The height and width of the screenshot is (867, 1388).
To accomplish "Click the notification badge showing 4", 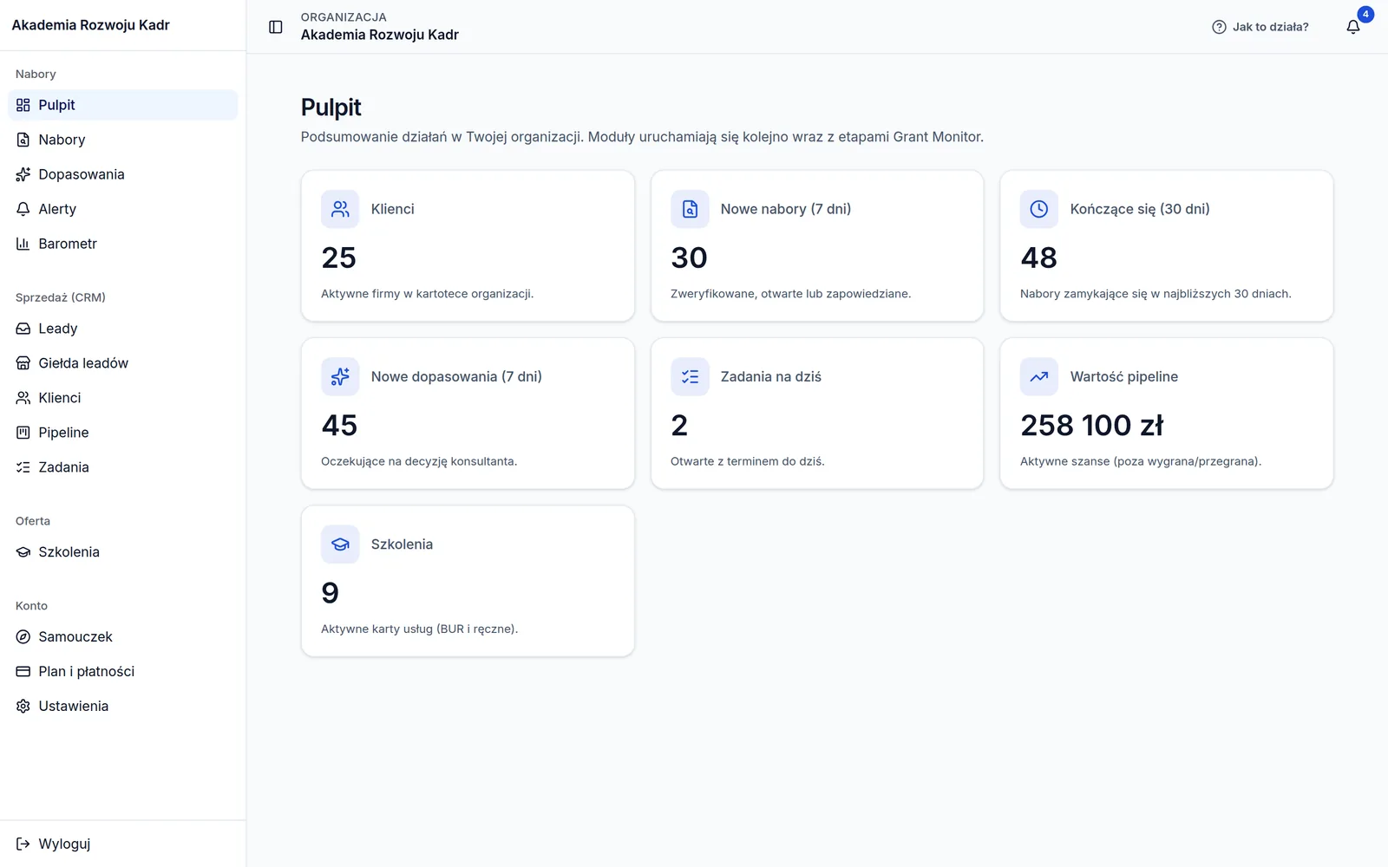I will (x=1365, y=14).
